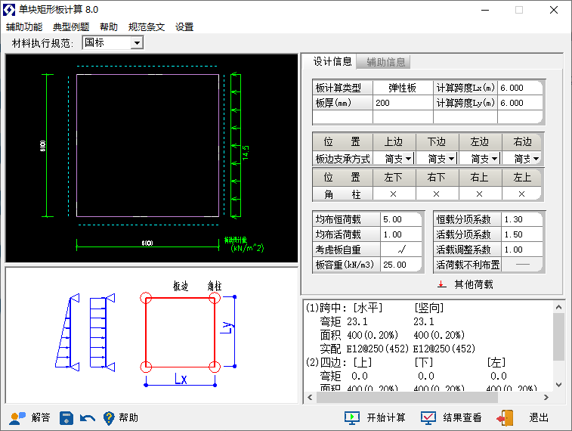The image size is (572, 431).
Task: Click the 恒载分项系数 value 1.30
Action: click(x=522, y=219)
